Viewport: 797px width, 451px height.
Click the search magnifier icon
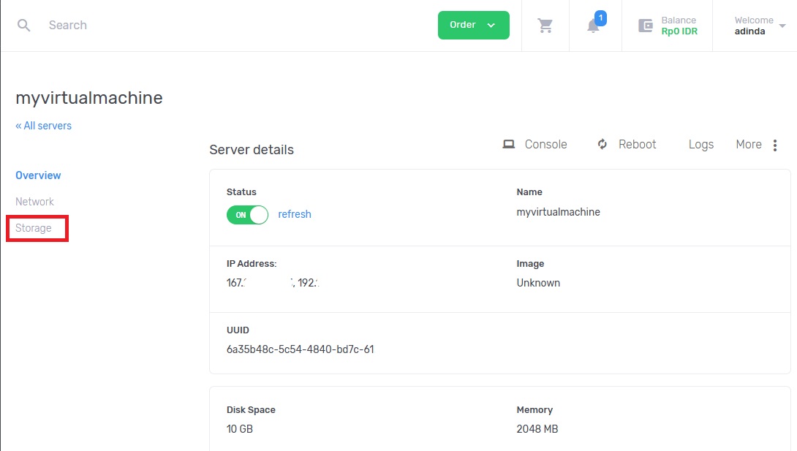pyautogui.click(x=23, y=25)
